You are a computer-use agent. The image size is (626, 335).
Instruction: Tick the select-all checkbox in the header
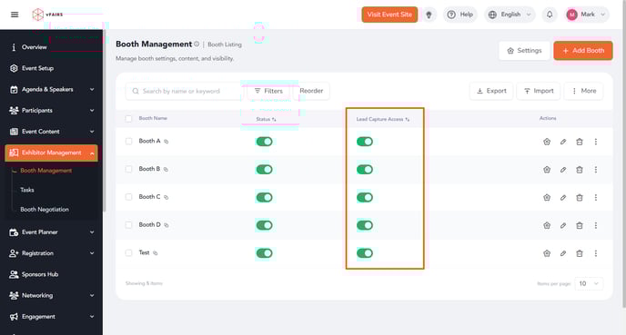point(128,119)
